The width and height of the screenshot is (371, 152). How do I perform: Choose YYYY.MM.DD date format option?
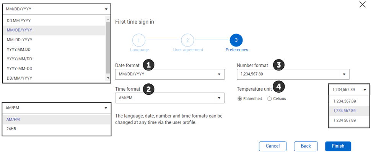pyautogui.click(x=54, y=50)
